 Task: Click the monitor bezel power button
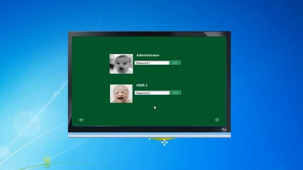tap(224, 129)
